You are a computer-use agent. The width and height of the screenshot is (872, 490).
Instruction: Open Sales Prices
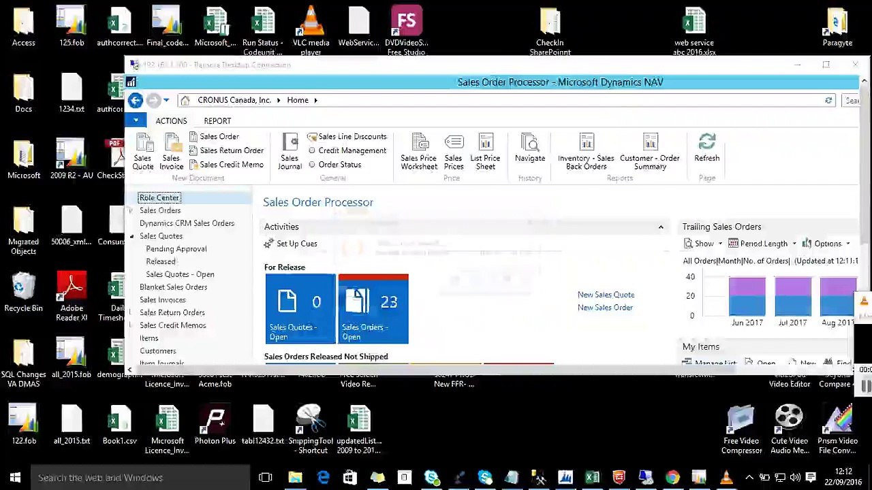pyautogui.click(x=454, y=151)
